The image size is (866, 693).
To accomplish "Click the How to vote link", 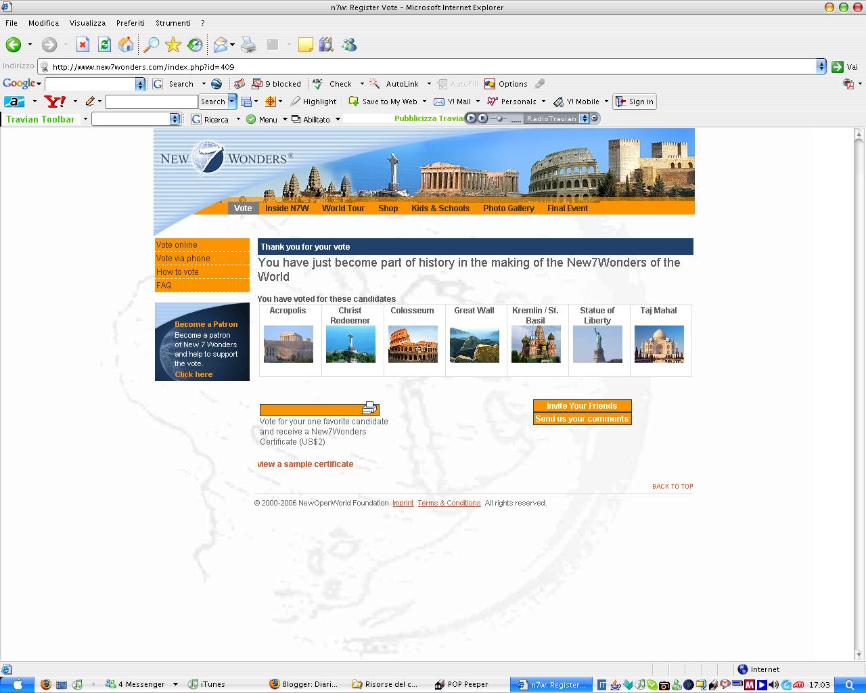I will [178, 272].
